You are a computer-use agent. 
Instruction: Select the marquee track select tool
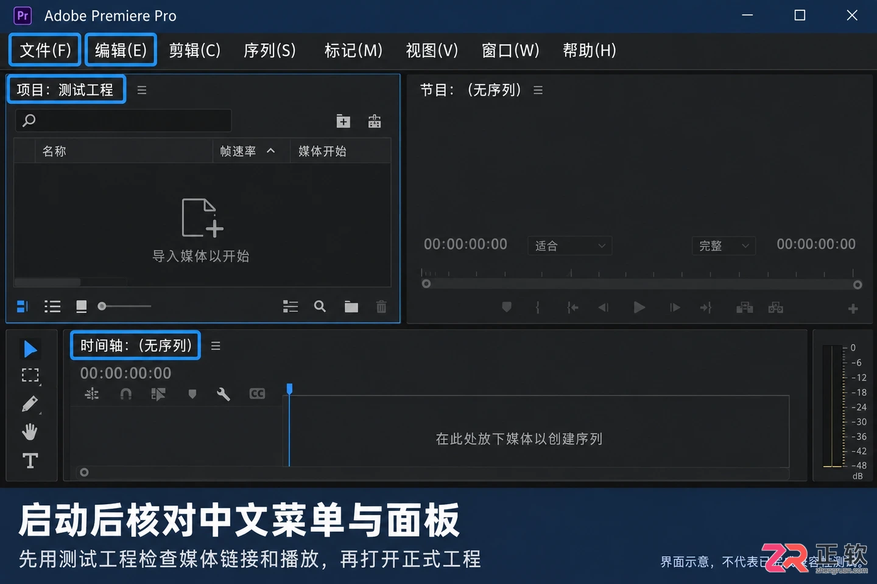tap(30, 375)
